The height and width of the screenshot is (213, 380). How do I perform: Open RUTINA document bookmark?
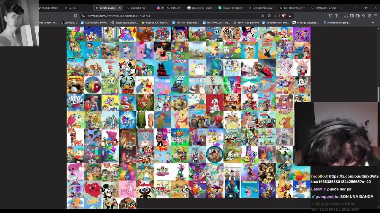[x=185, y=22]
